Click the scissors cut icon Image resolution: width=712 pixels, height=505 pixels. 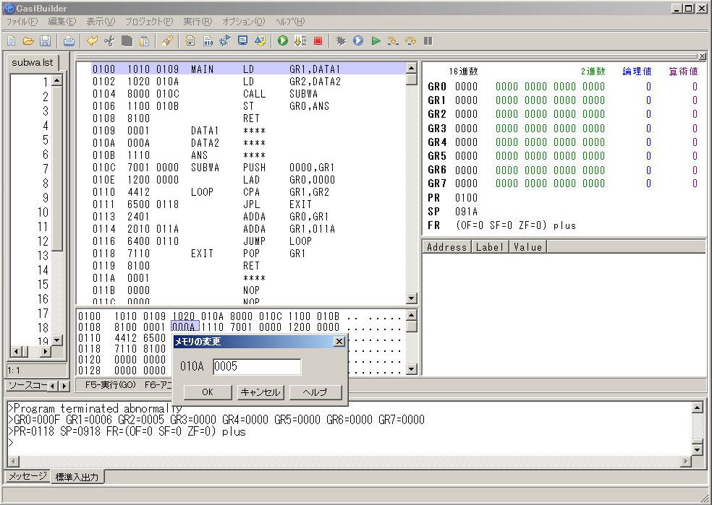click(109, 41)
